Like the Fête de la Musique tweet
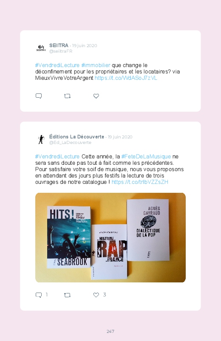The image size is (221, 341). pos(96,295)
